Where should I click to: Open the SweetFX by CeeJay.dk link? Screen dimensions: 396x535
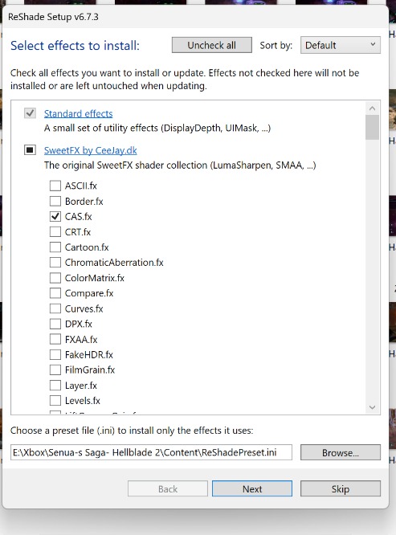(91, 150)
